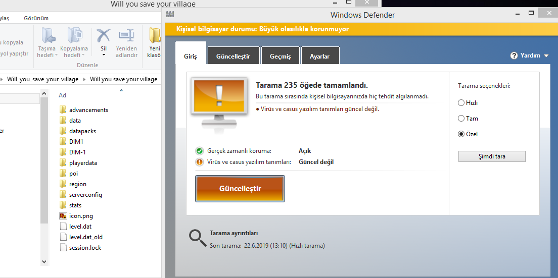Open the Sil dropdown arrow
The image size is (558, 278).
(104, 55)
